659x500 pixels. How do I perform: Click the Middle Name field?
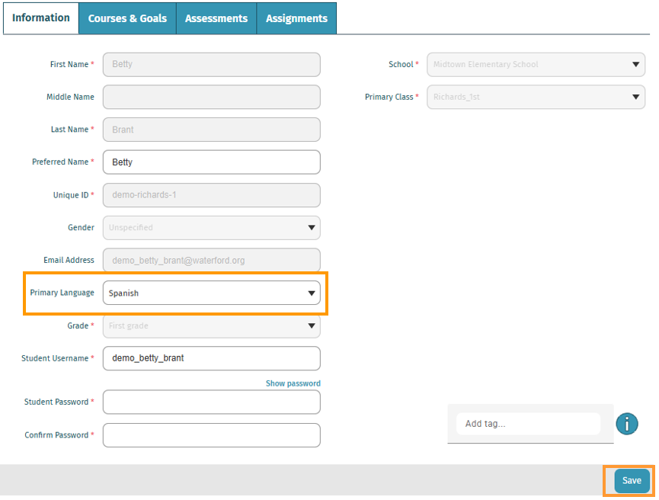[211, 97]
